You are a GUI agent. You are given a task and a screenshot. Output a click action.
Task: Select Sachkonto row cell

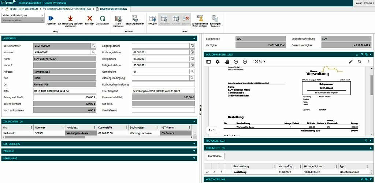[x=17, y=133]
